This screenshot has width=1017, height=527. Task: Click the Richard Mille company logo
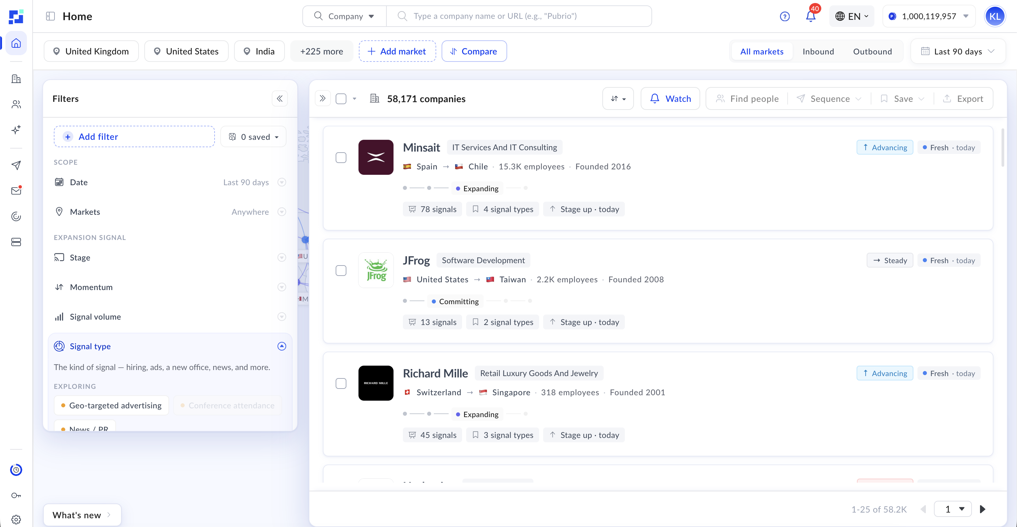(x=376, y=383)
